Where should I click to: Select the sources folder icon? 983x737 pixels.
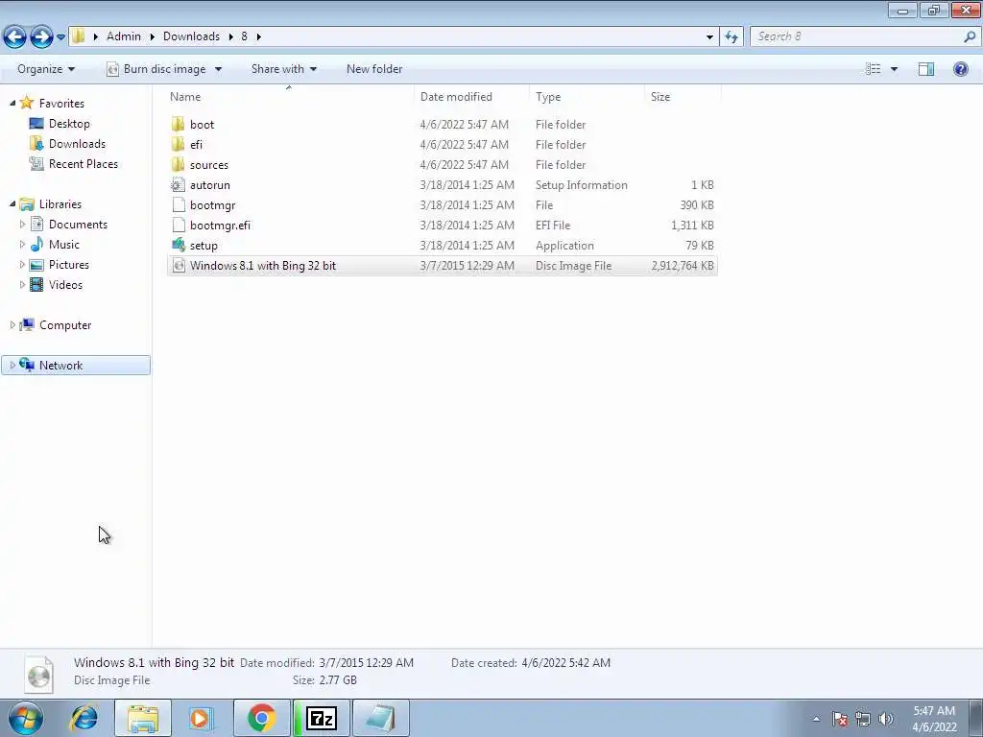(178, 164)
